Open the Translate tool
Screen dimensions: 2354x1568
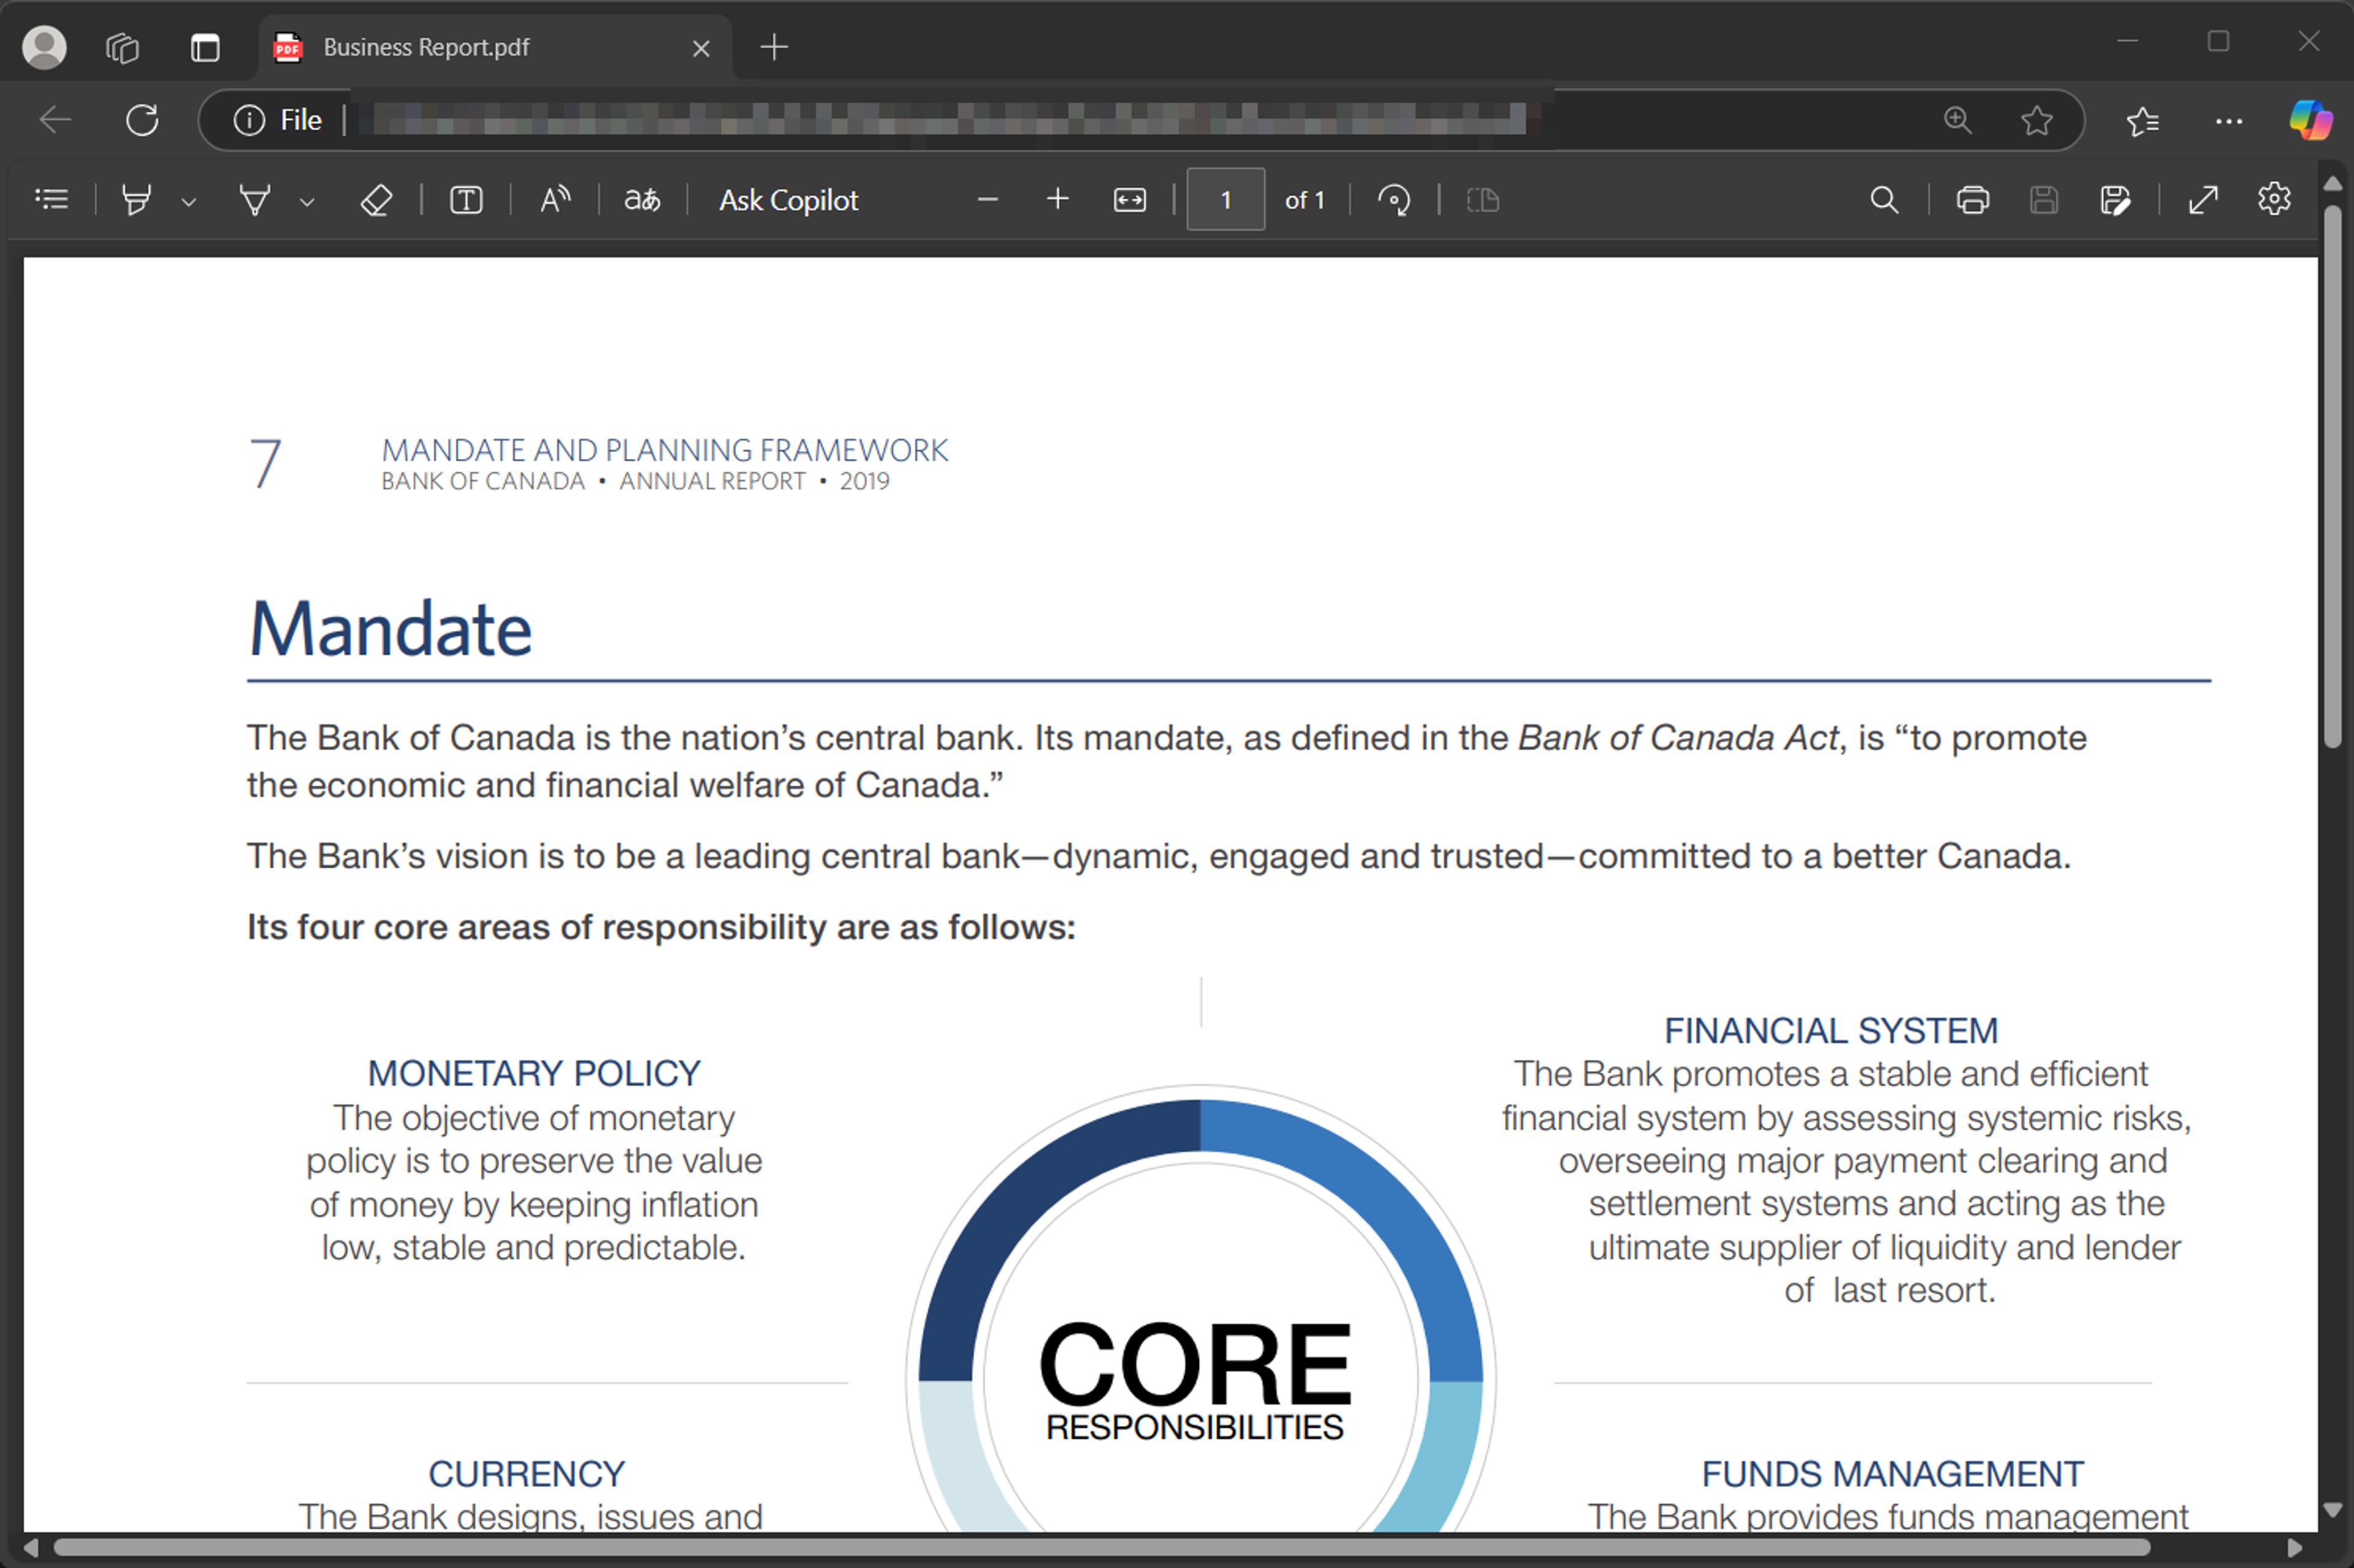[642, 200]
